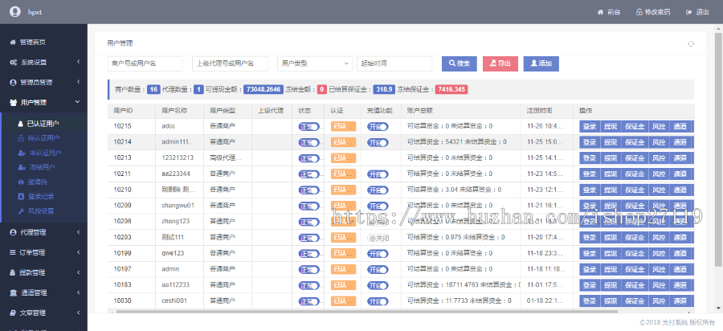Click 登录 button for ceshi001 row

tap(590, 301)
